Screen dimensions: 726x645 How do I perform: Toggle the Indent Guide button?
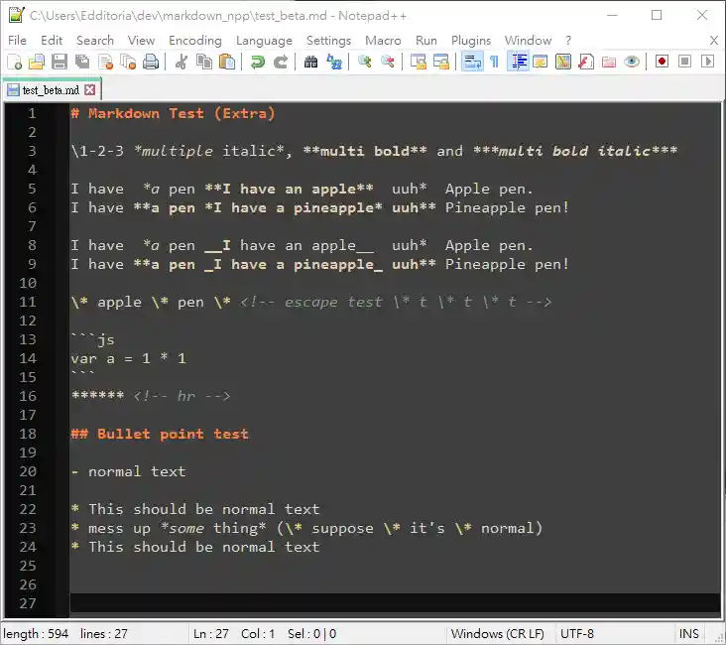(x=518, y=62)
